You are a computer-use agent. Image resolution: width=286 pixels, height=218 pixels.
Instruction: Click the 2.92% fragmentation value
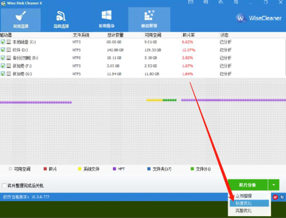(187, 58)
